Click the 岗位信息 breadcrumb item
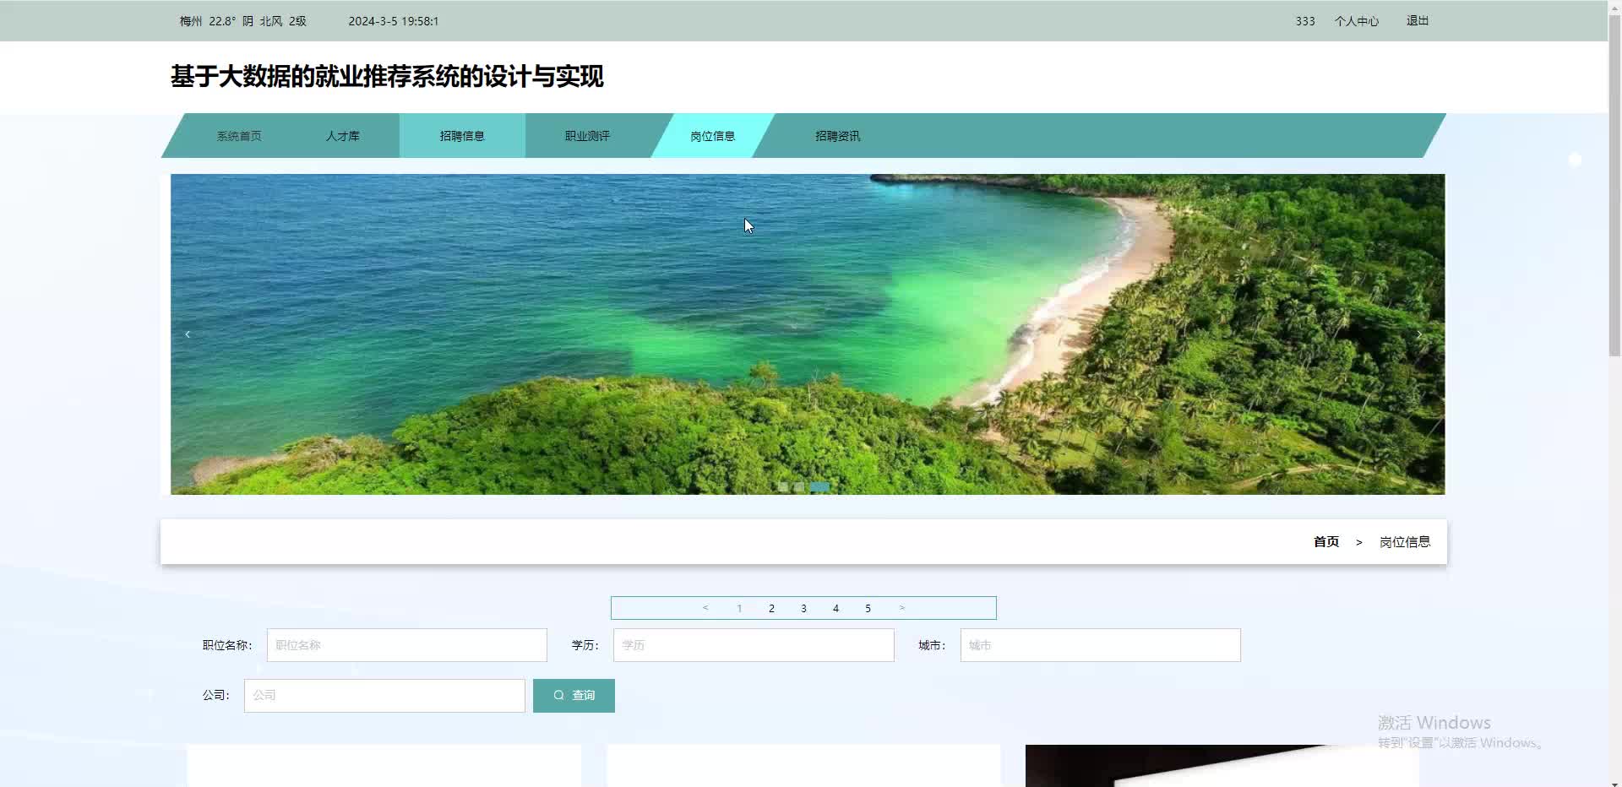The height and width of the screenshot is (787, 1622). coord(1405,542)
